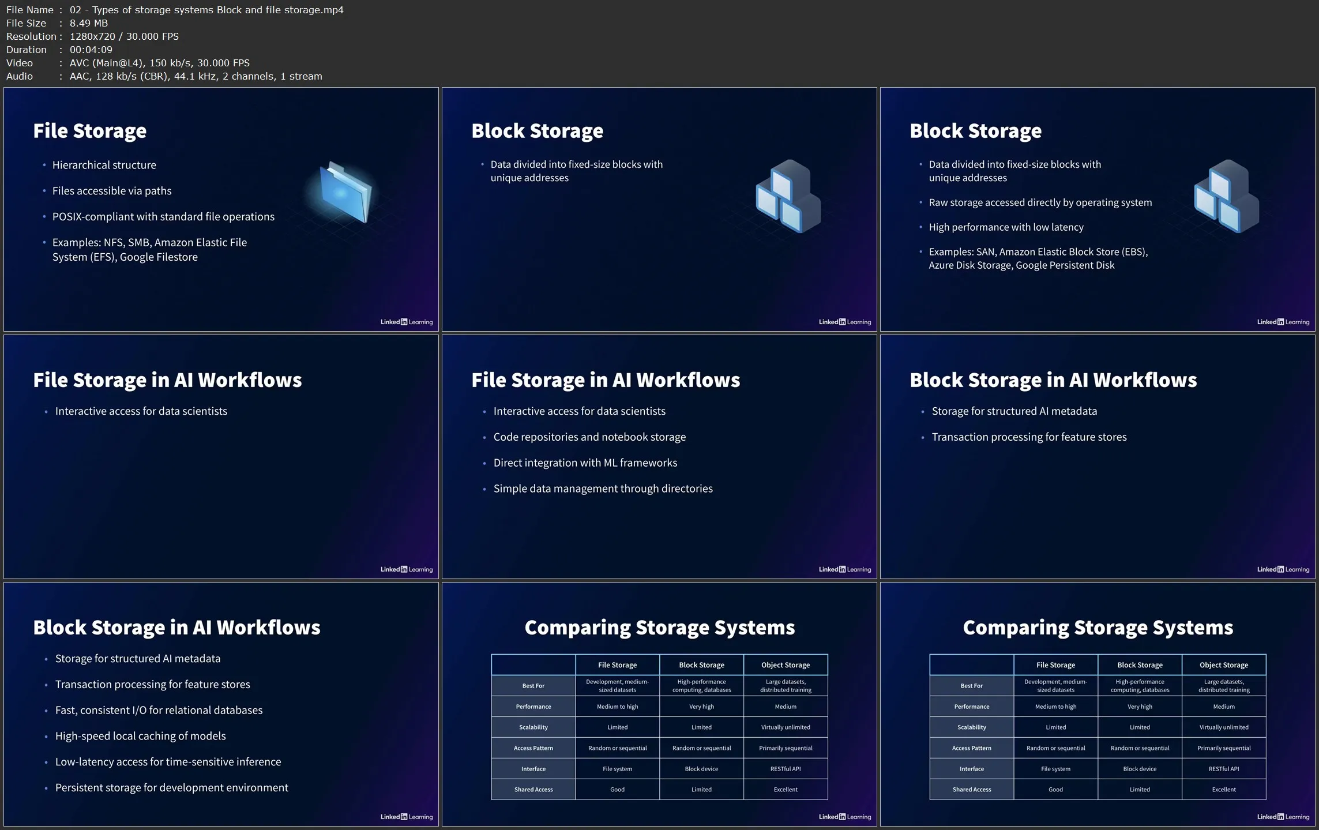
Task: Open the Block Storage thumbnail listing SAN examples
Action: pos(1098,209)
